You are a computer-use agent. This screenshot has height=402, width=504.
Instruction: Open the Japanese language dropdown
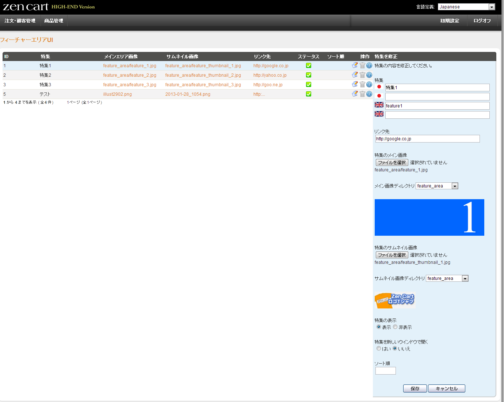coord(466,7)
